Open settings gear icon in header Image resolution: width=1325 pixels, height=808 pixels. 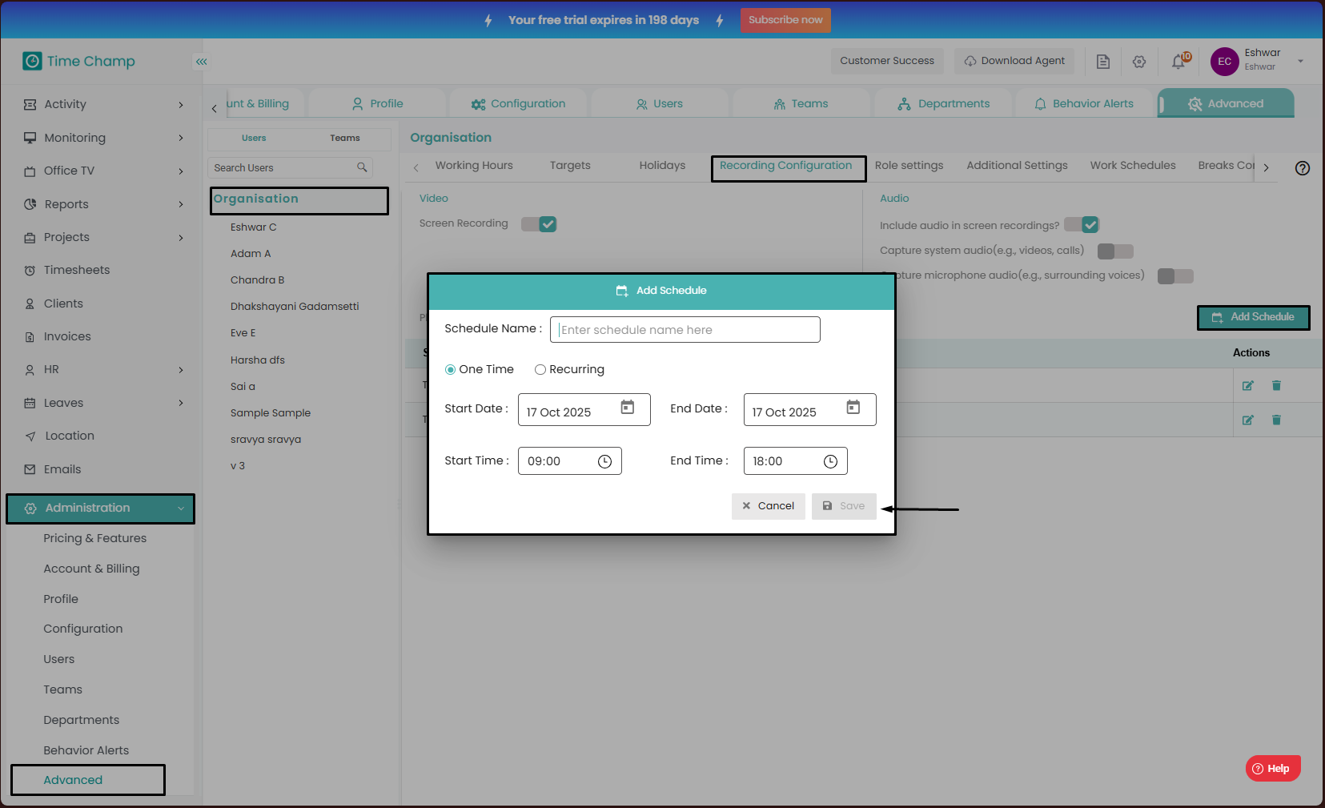tap(1139, 62)
